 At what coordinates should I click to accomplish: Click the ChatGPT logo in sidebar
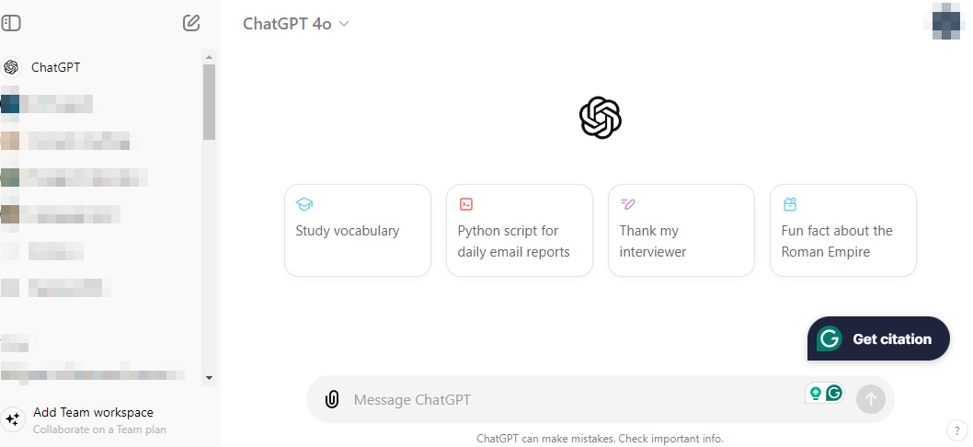click(x=11, y=67)
